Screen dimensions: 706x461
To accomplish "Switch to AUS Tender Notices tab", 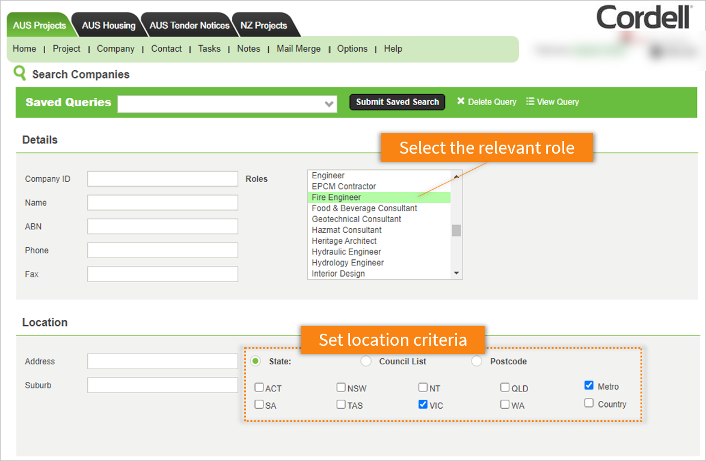I will tap(189, 25).
